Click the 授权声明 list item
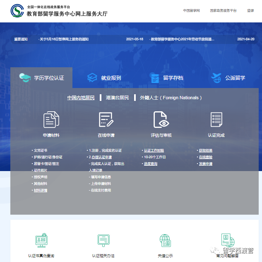The height and width of the screenshot is (262, 262). [x=41, y=177]
